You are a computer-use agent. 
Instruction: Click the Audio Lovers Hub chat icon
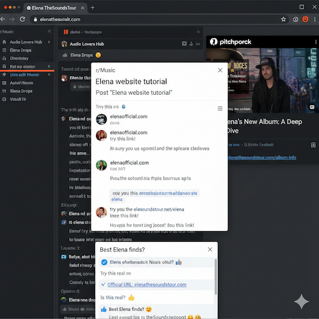(x=184, y=44)
